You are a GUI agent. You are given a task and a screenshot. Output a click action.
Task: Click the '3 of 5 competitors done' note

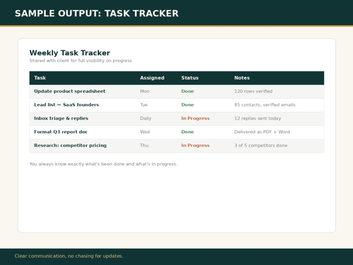(x=261, y=145)
